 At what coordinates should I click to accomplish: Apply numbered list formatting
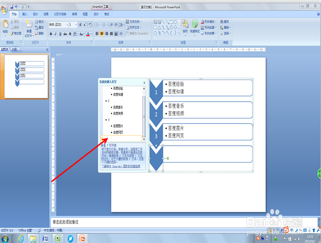(104, 25)
